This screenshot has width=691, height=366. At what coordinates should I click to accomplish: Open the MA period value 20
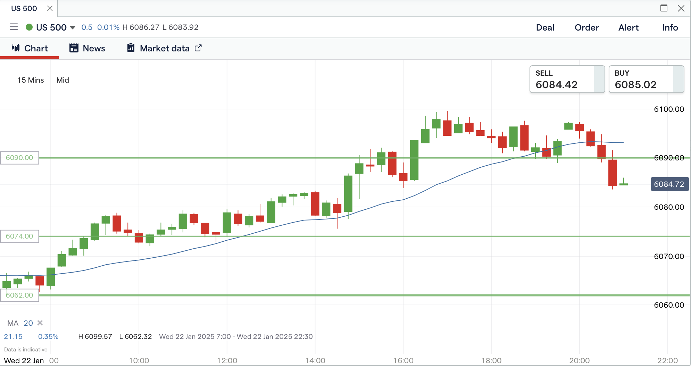28,323
